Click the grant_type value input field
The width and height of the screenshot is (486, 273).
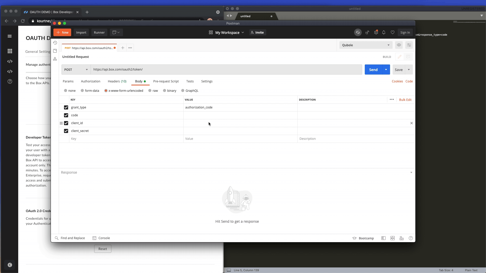coord(240,107)
